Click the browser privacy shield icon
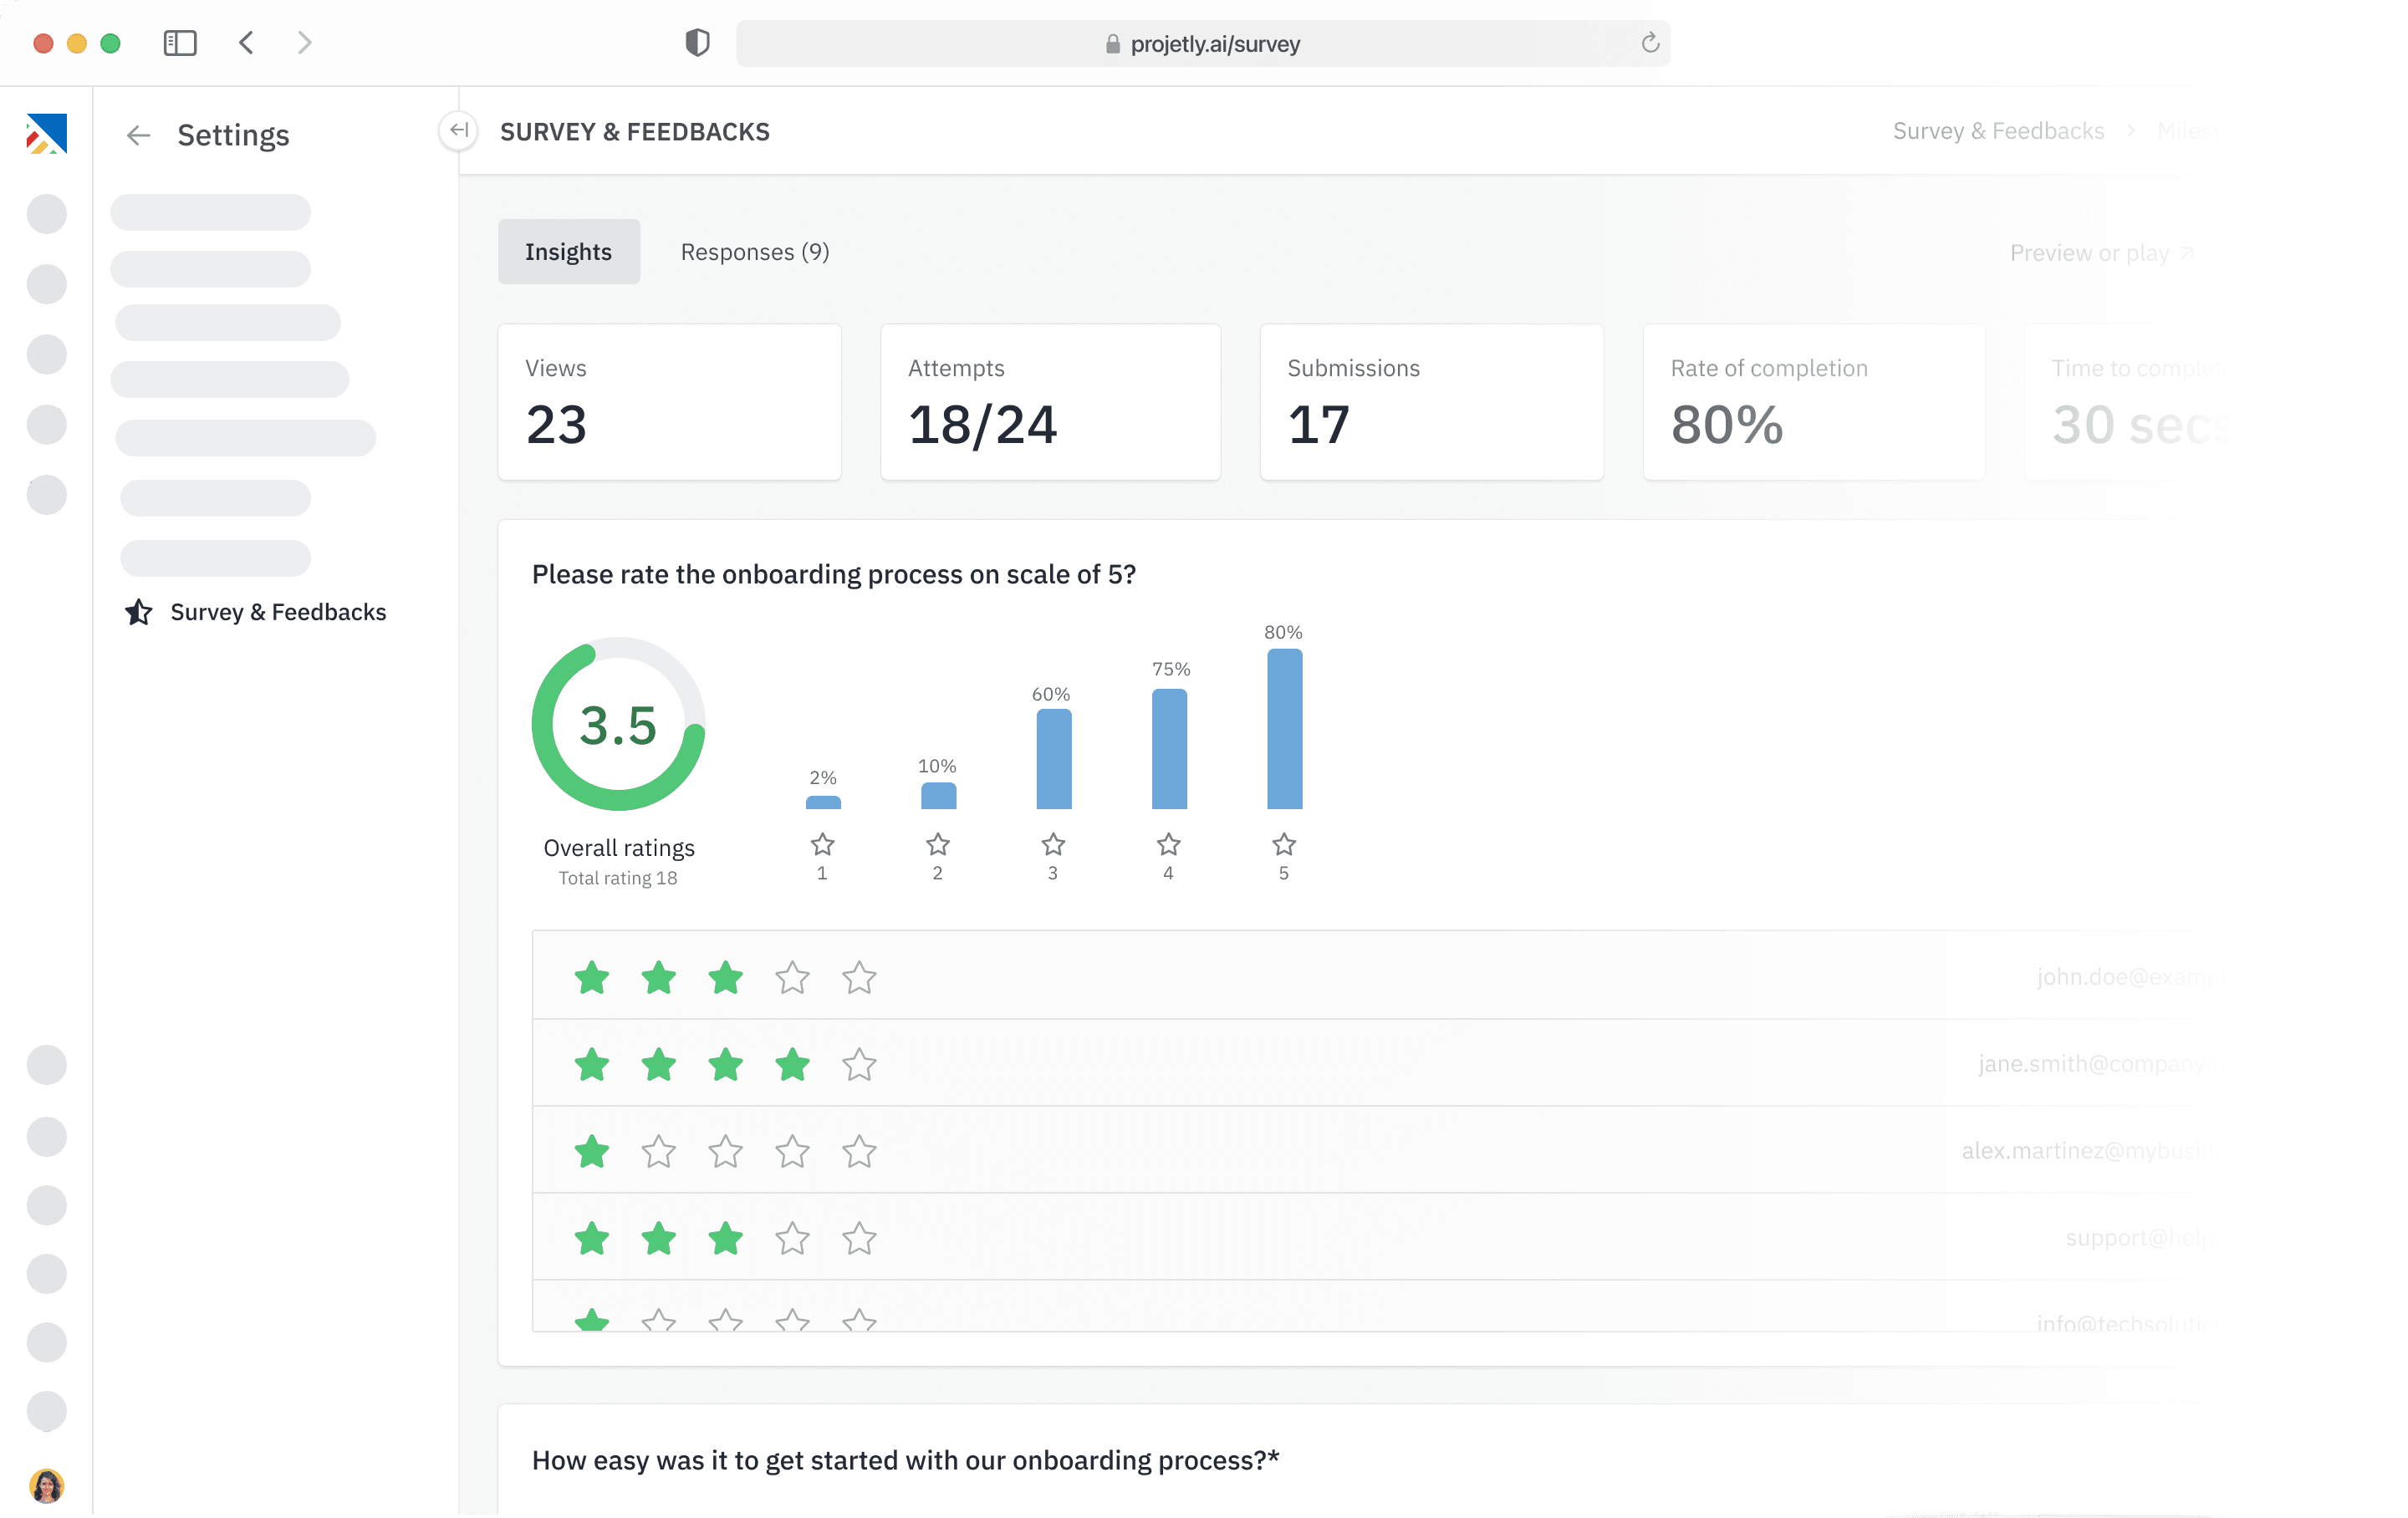 [697, 43]
